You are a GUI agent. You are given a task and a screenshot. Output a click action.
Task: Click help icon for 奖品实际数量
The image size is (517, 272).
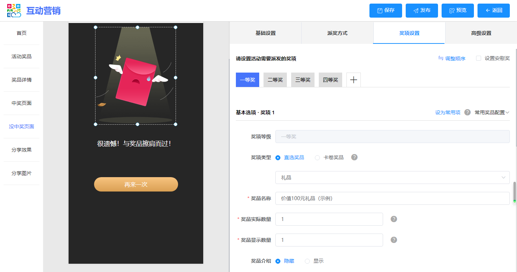tap(394, 219)
